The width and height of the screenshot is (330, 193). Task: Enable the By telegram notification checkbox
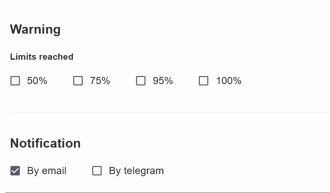97,171
